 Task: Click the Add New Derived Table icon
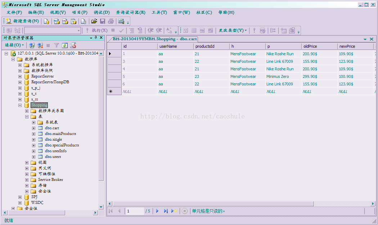coord(292,31)
